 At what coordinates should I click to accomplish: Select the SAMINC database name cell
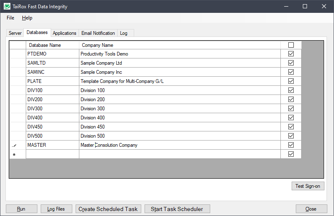(x=52, y=72)
